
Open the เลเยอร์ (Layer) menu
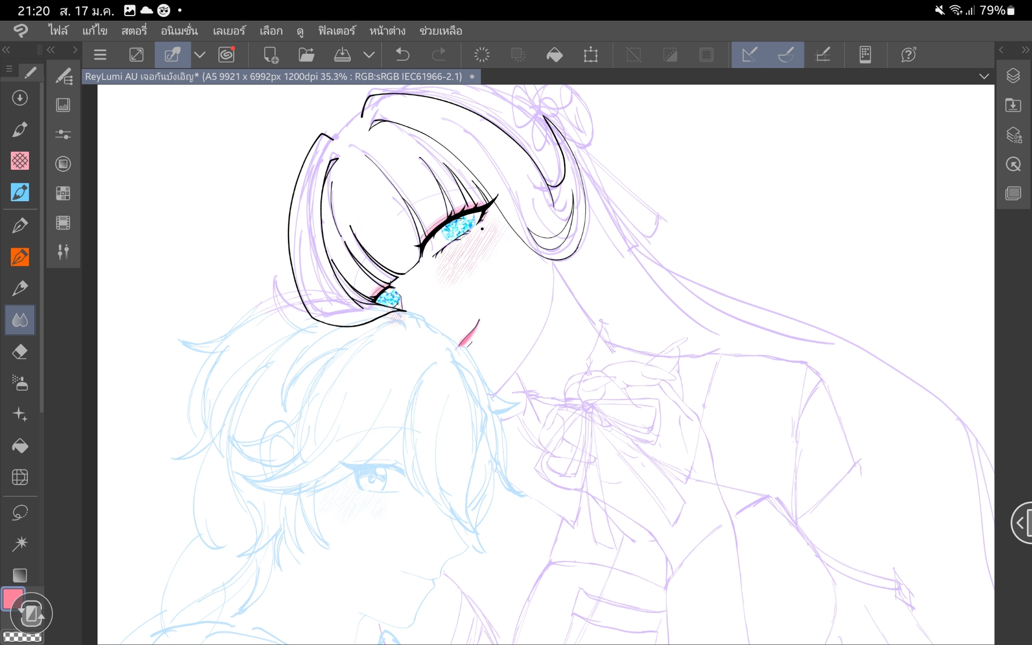click(229, 31)
